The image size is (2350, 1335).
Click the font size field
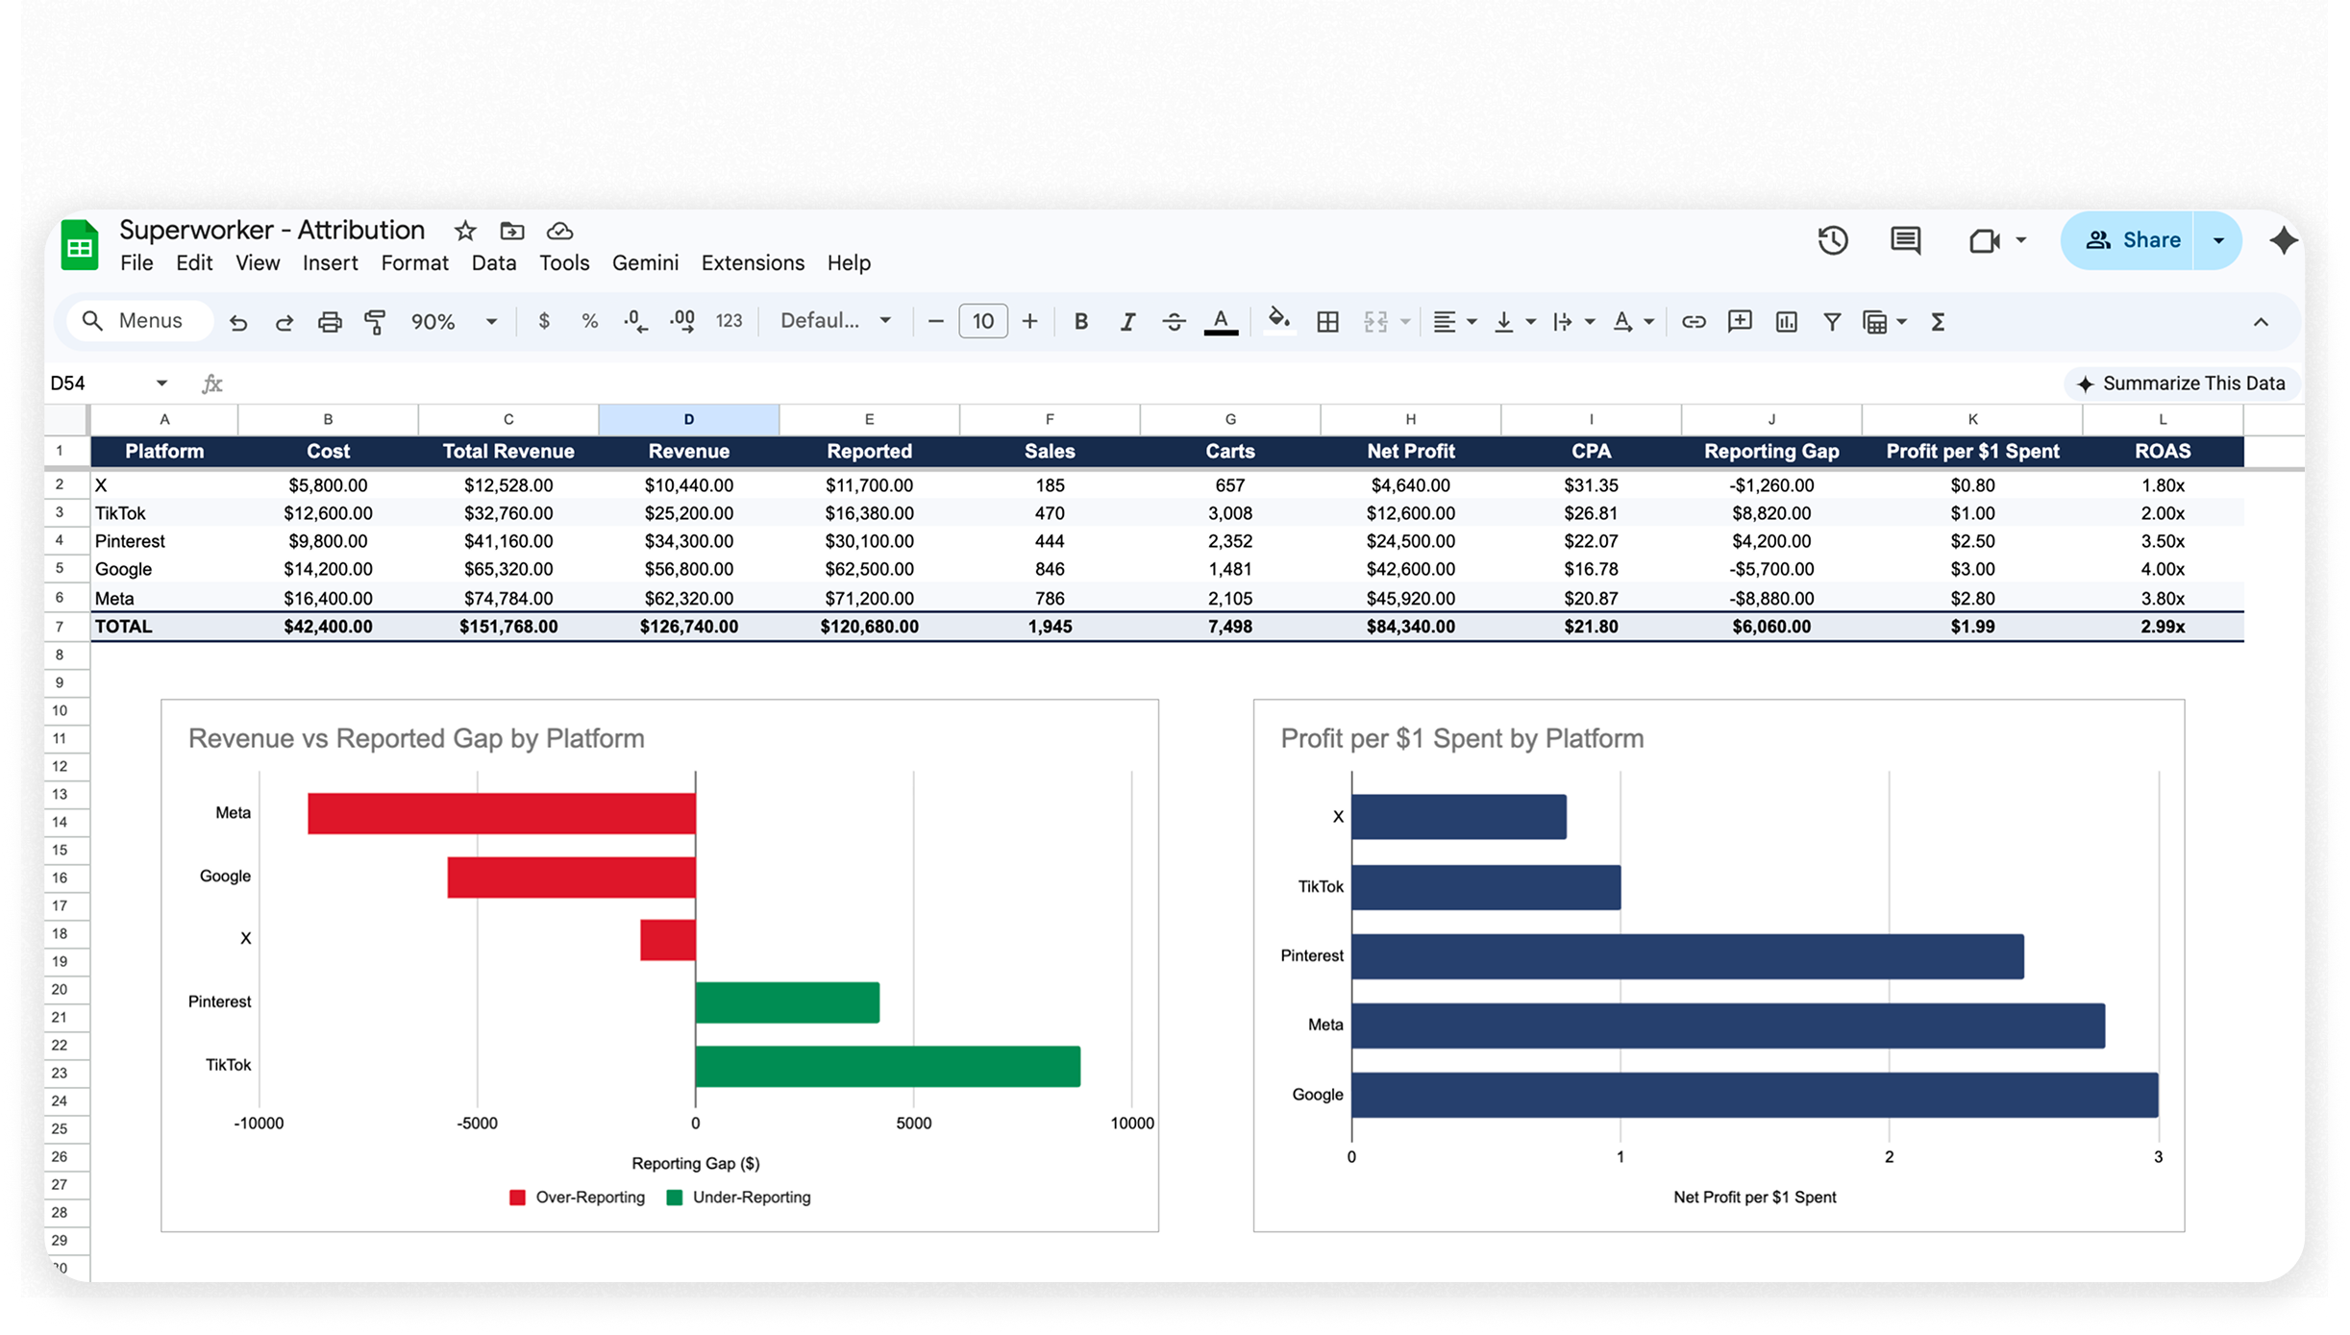982,322
